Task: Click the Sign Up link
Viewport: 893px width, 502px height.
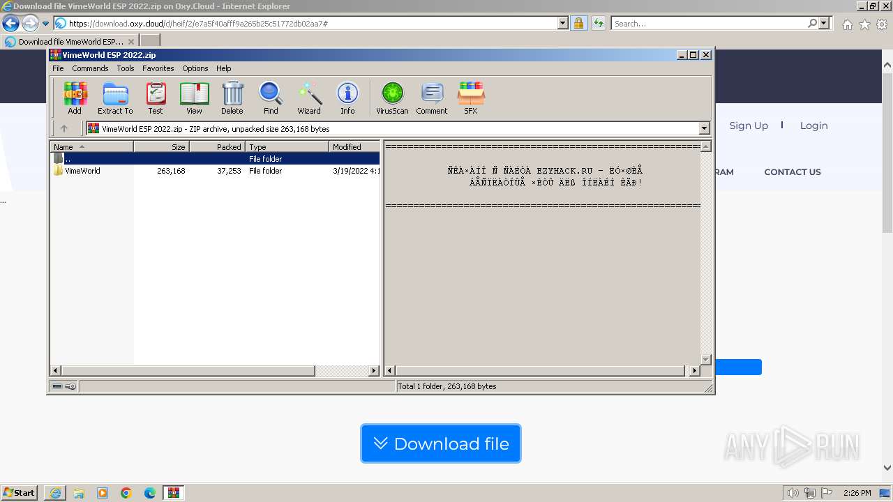Action: point(749,125)
